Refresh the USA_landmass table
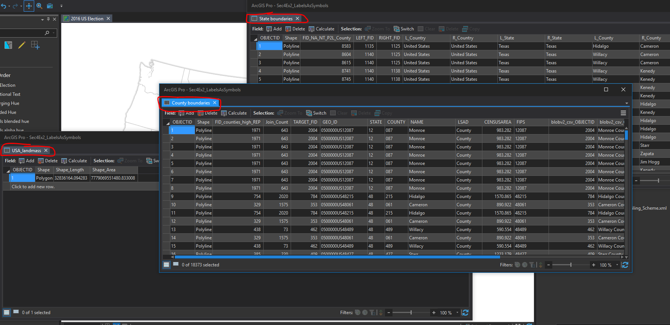670x325 pixels. click(x=465, y=313)
